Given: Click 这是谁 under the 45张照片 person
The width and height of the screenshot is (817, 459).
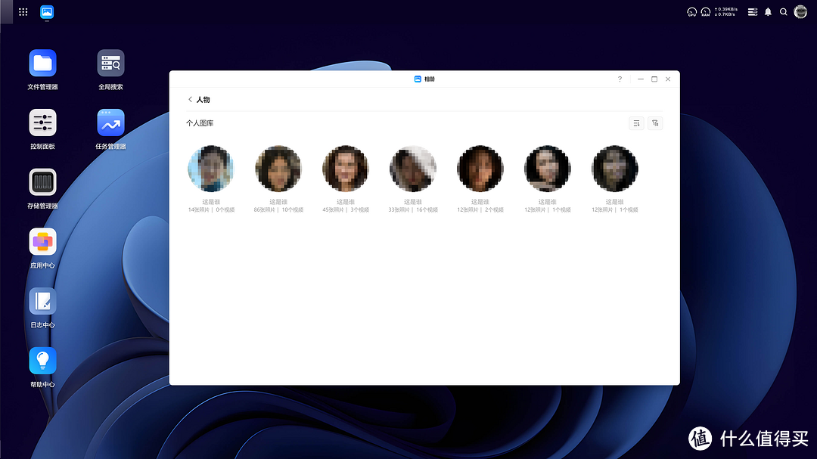Looking at the screenshot, I should pos(345,202).
